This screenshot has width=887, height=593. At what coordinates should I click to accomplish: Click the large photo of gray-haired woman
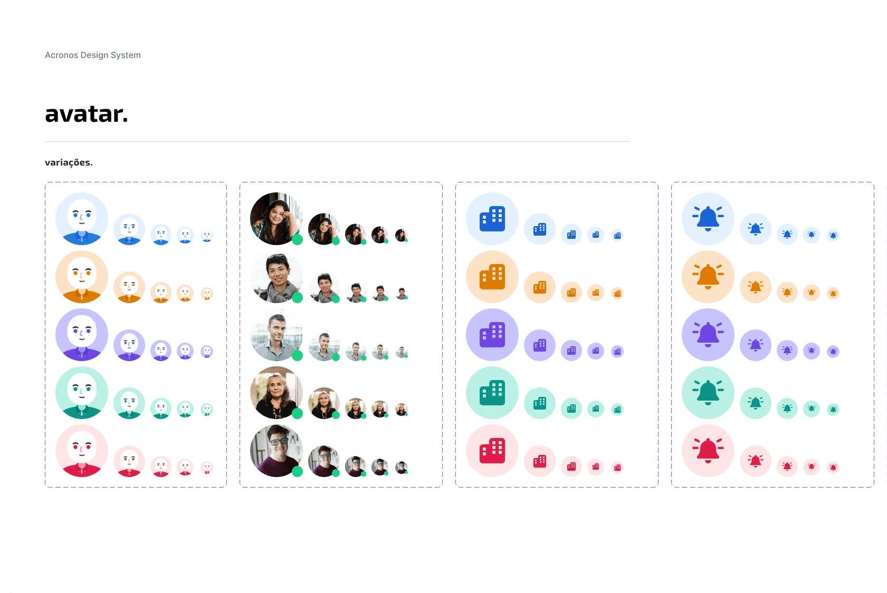point(276,393)
